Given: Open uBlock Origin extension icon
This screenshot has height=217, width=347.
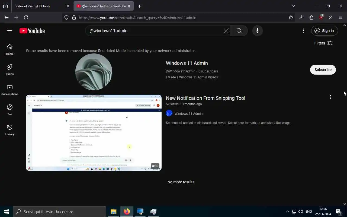Looking at the screenshot, I should [x=321, y=17].
